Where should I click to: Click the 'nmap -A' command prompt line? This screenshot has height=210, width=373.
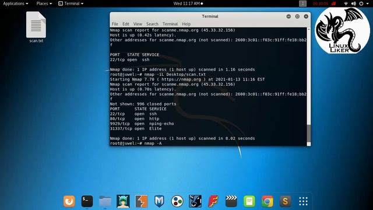pyautogui.click(x=136, y=143)
